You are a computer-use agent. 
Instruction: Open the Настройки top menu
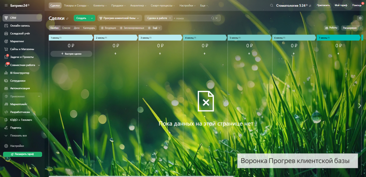click(187, 6)
